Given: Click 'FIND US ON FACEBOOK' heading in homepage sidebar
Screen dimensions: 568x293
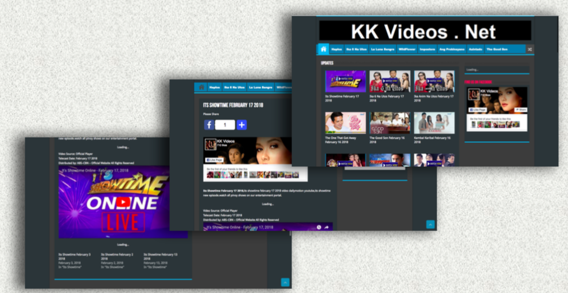Looking at the screenshot, I should pyautogui.click(x=478, y=82).
